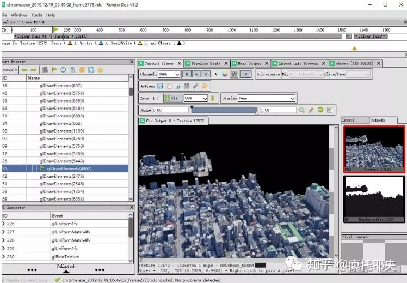The width and height of the screenshot is (407, 283).
Task: Click the green flip arrows beside zoom percentage
Action: [x=213, y=98]
